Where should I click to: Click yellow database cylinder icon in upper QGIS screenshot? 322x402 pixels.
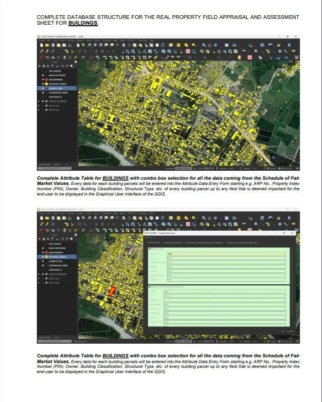pyautogui.click(x=239, y=57)
